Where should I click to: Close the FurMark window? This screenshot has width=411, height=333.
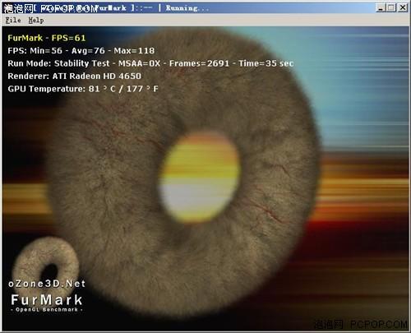pyautogui.click(x=403, y=7)
